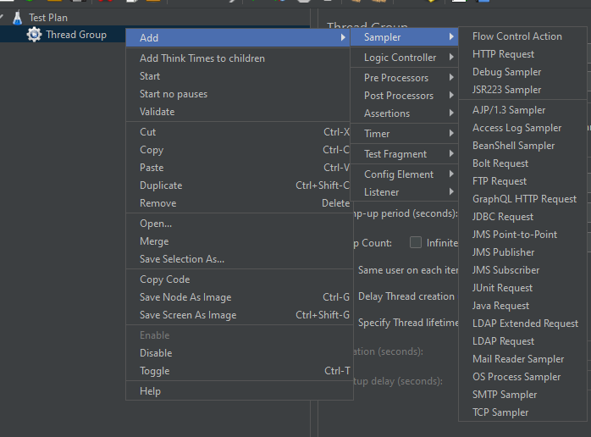The image size is (591, 437).
Task: Add a Bolt Request
Action: (522, 163)
